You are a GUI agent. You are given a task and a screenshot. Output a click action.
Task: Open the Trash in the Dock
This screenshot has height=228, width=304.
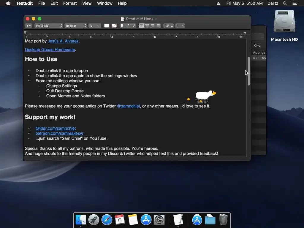[223, 220]
